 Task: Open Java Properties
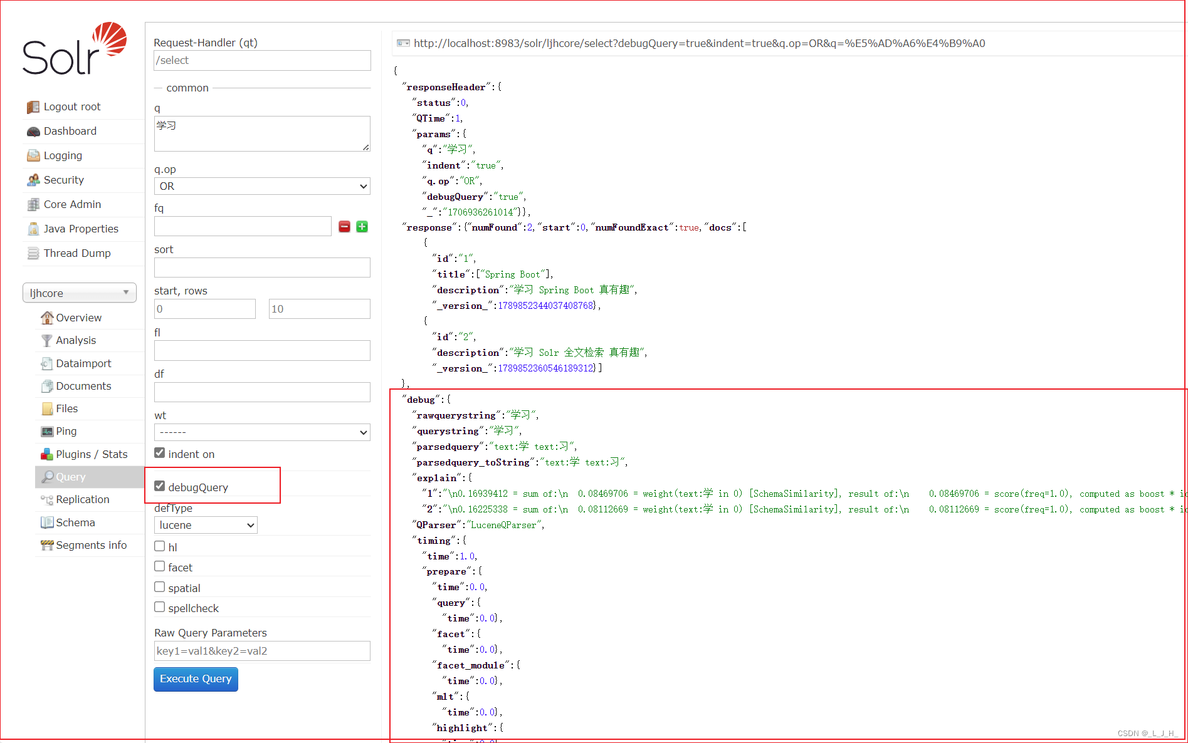pos(81,229)
